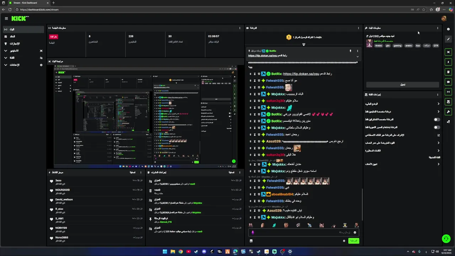
Task: Open AI chat moderation external link
Action: point(439,135)
